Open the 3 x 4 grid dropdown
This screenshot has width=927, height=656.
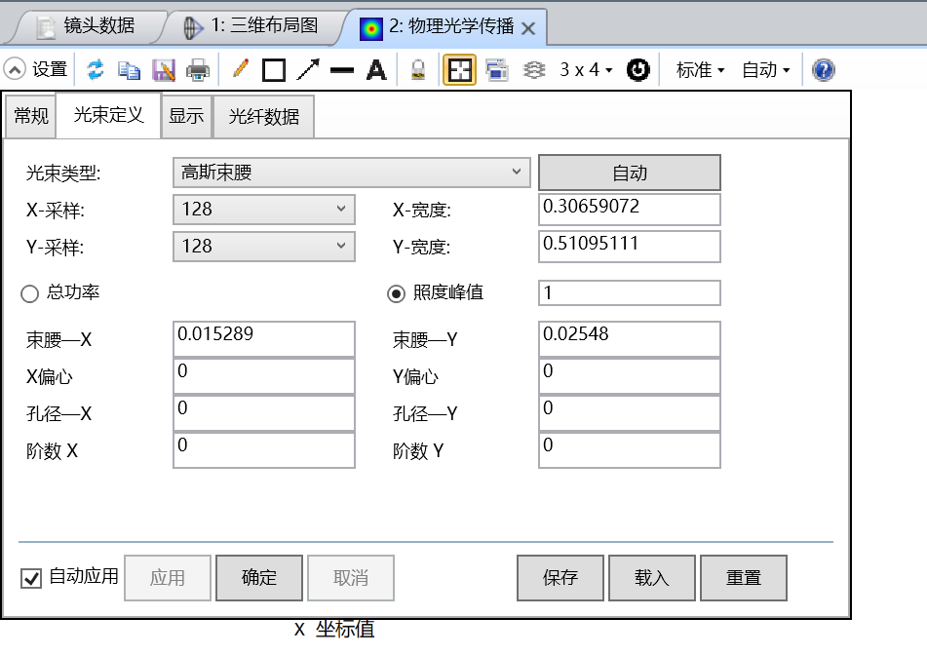pos(586,70)
